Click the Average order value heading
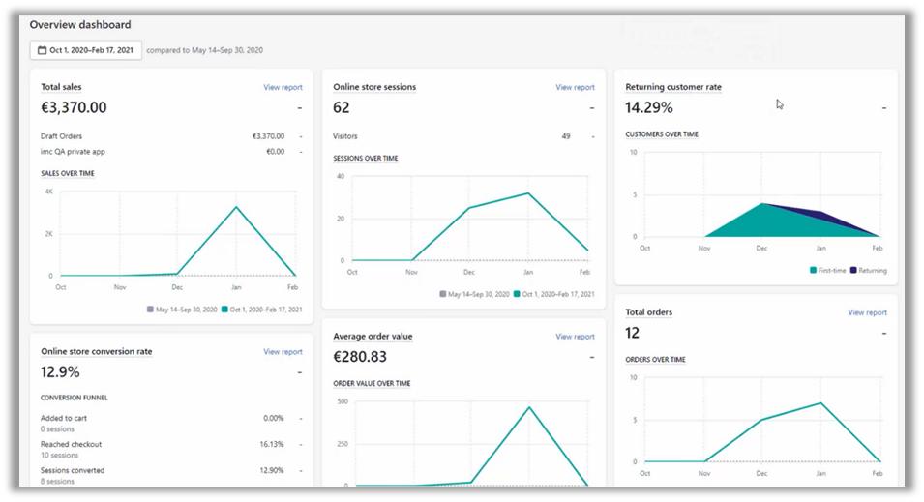 (x=373, y=337)
